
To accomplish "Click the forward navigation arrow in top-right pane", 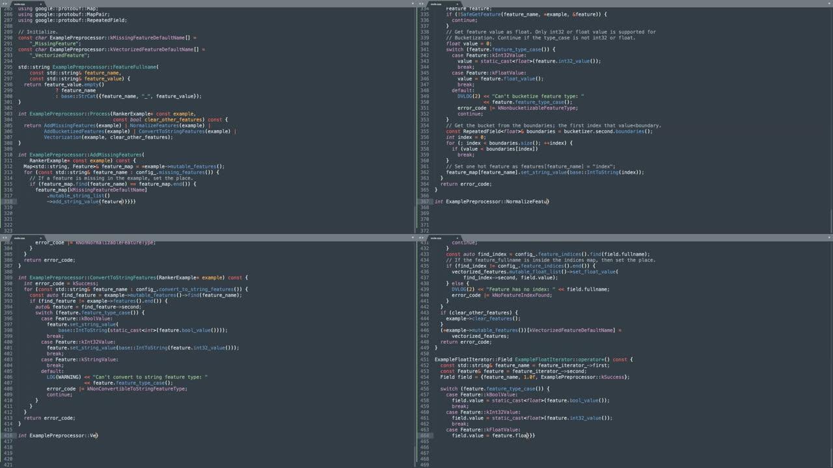I will 423,4.
